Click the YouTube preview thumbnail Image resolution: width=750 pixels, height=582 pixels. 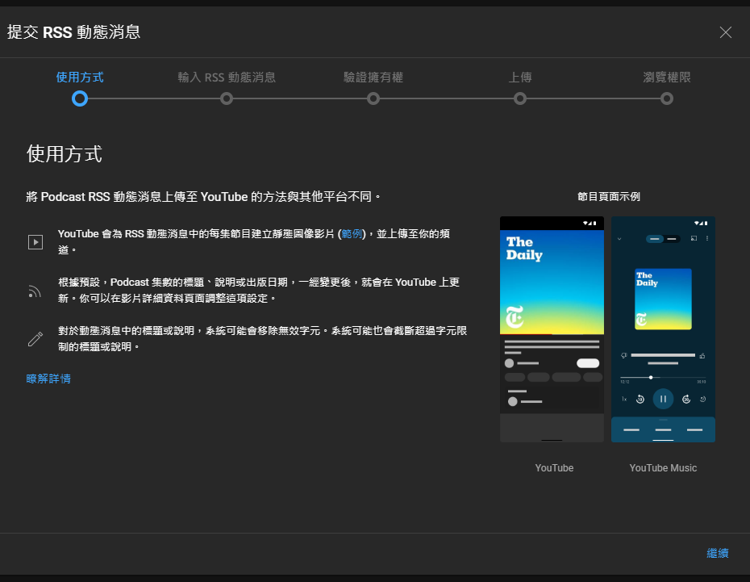[552, 329]
